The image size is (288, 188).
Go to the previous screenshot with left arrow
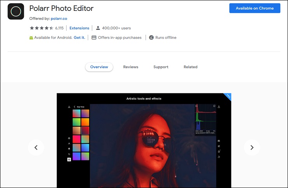36,147
